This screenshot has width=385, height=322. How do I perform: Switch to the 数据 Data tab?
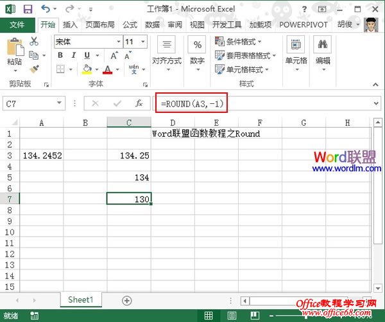(152, 25)
